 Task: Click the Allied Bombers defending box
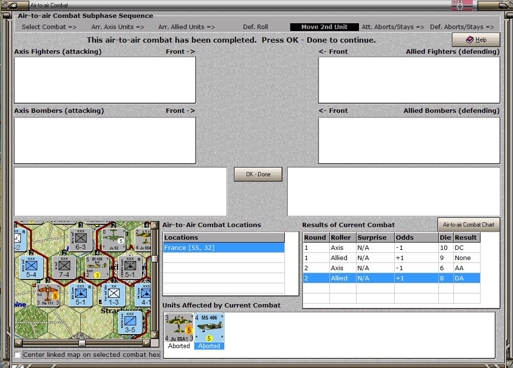click(x=409, y=140)
